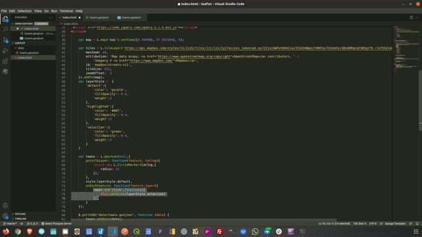Collapse the LEAFLET folder section
Viewport: 422px width, 237px height.
pyautogui.click(x=19, y=43)
